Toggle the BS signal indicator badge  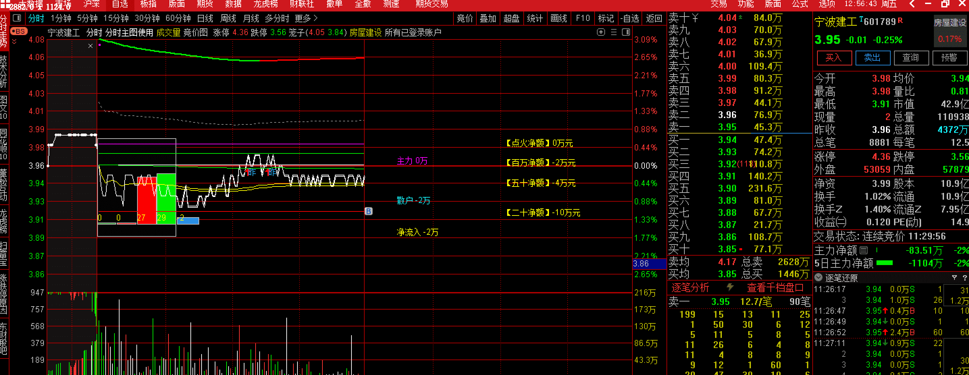[x=19, y=31]
